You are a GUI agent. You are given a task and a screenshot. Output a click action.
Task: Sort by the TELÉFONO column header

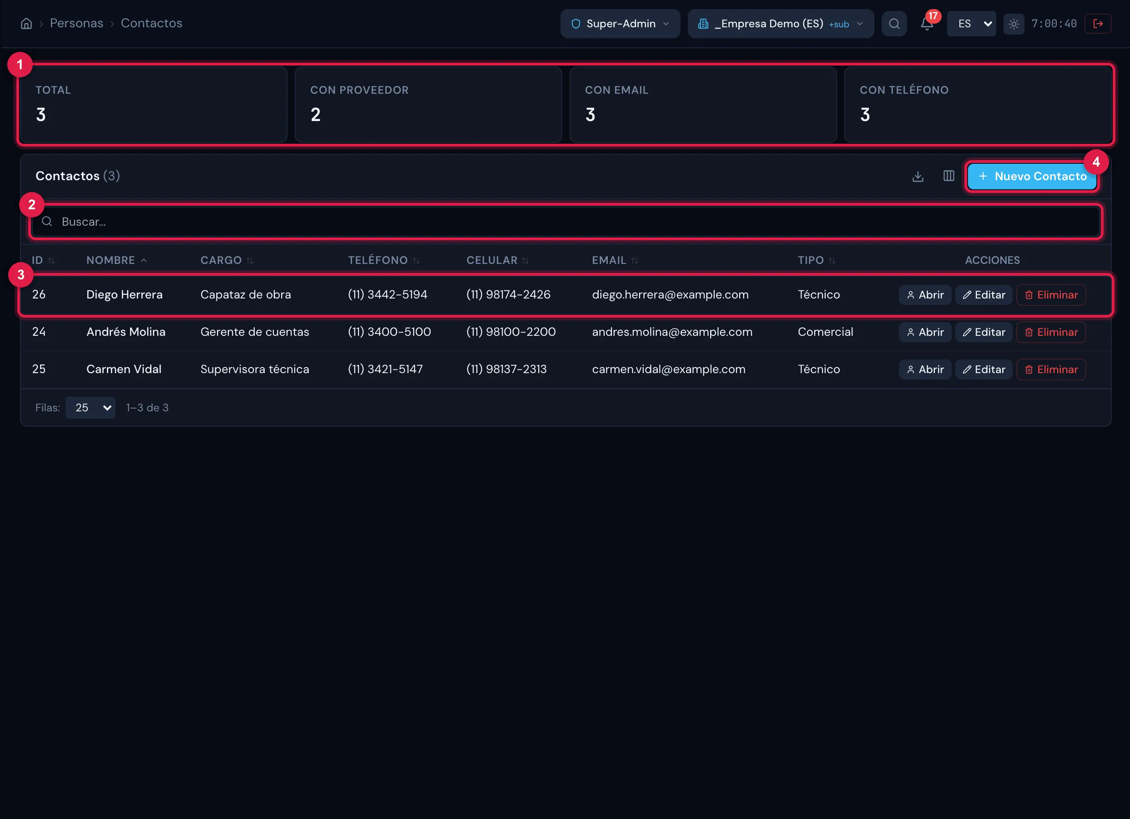click(383, 260)
